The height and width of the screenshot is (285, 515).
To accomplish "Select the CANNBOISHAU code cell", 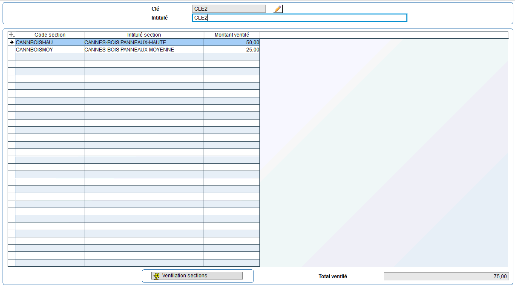I will tap(49, 43).
